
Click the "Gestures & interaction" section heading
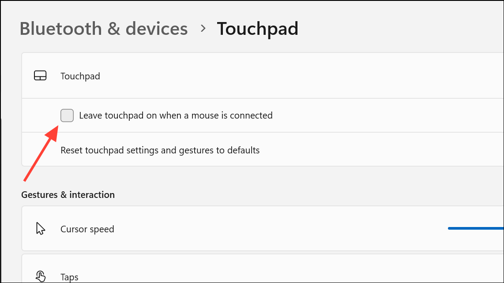68,194
